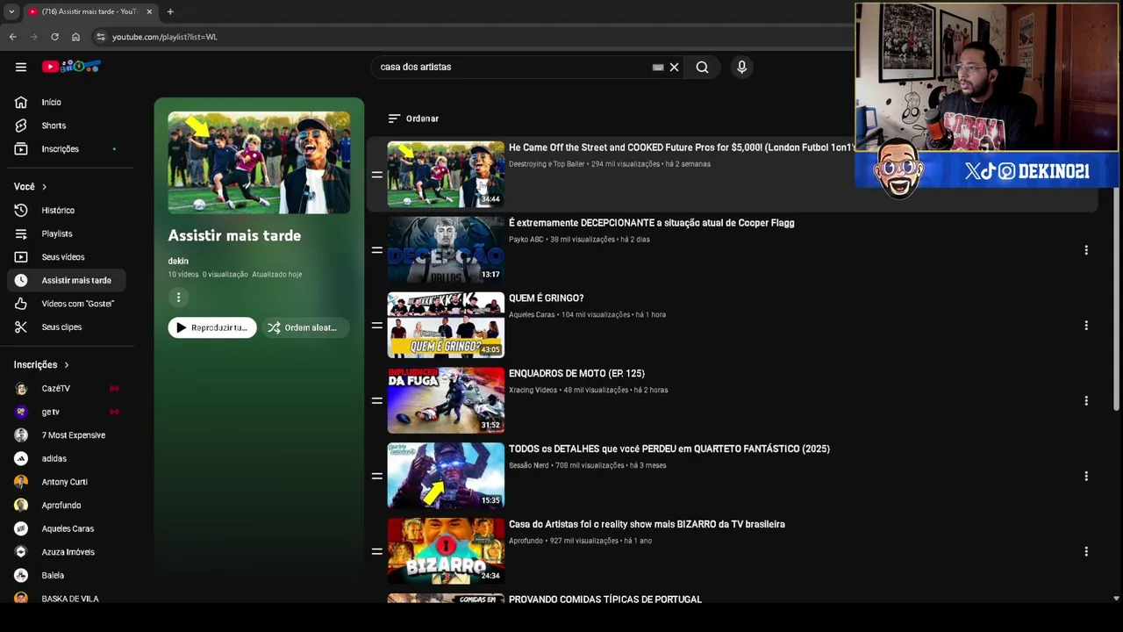This screenshot has width=1123, height=632.
Task: Click the YouTube logo
Action: (71, 67)
